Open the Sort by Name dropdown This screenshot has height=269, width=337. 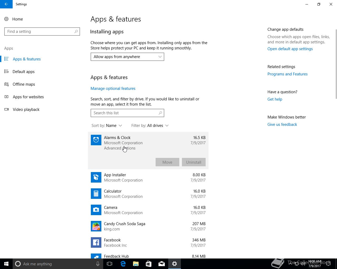(x=107, y=126)
